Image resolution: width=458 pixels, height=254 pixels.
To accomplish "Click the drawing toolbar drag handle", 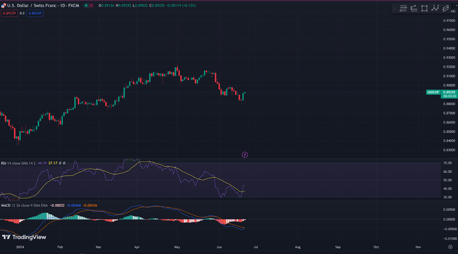I will coord(395,8).
